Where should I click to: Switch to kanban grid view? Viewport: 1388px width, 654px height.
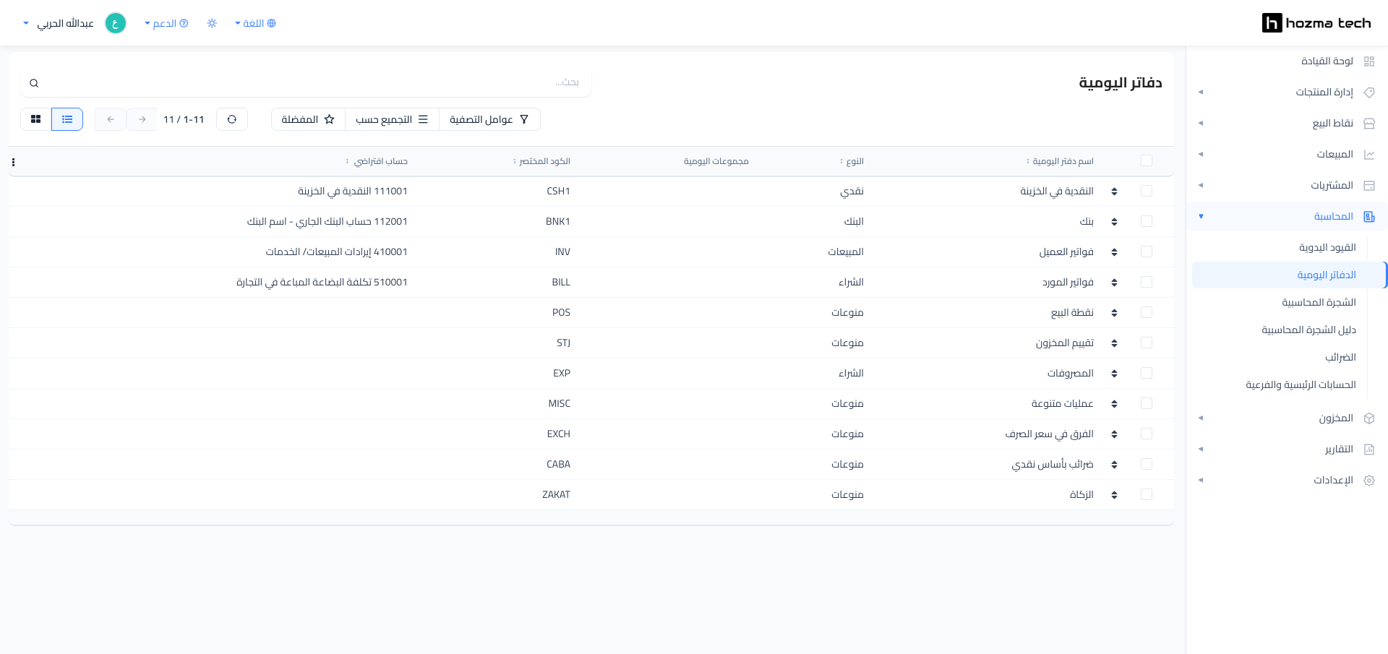point(35,119)
